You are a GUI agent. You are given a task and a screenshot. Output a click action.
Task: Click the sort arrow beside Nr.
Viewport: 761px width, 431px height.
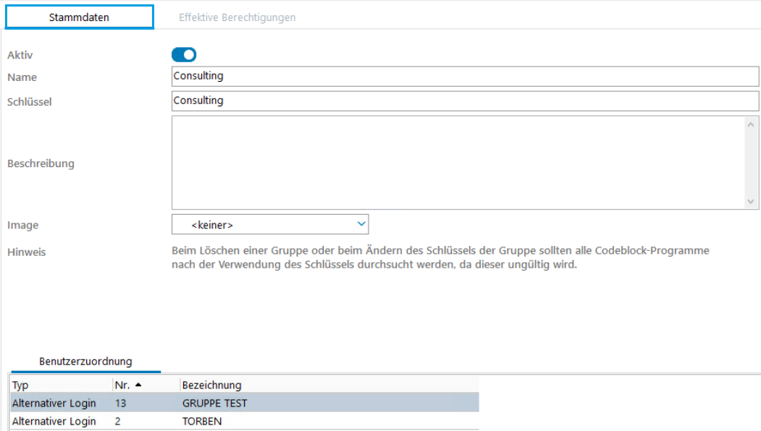point(138,385)
